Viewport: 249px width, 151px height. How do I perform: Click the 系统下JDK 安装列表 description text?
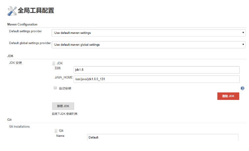point(65,114)
